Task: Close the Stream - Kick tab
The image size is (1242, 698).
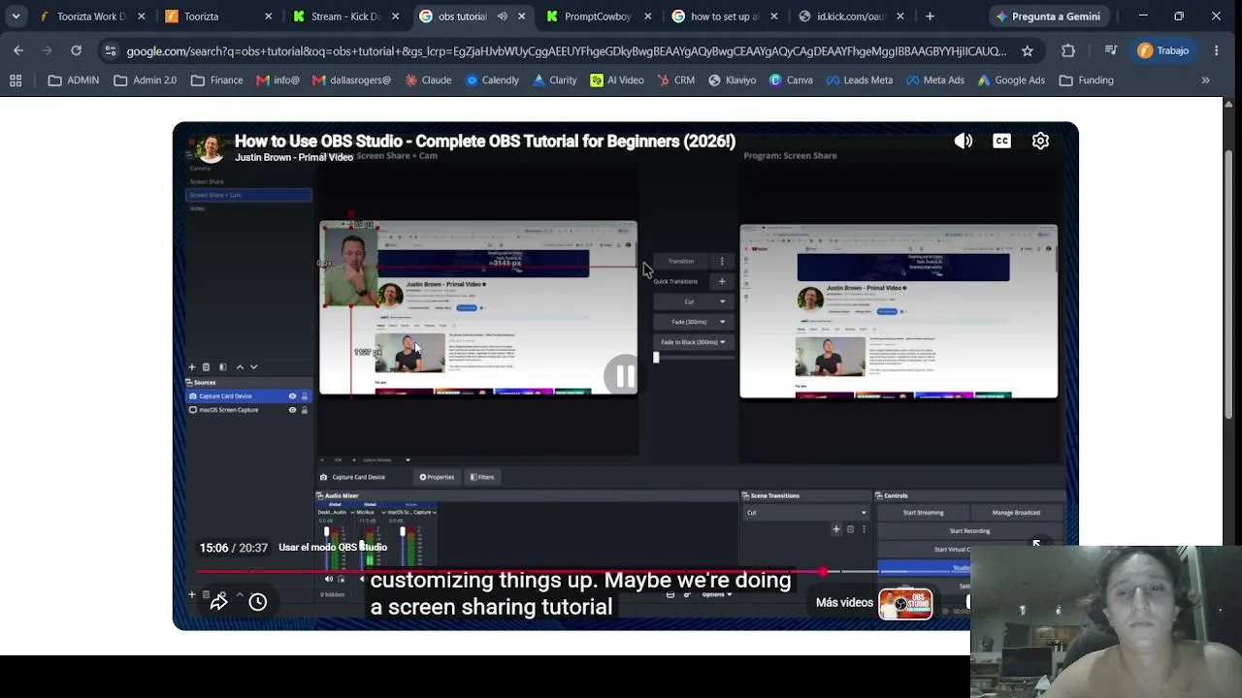Action: click(395, 16)
